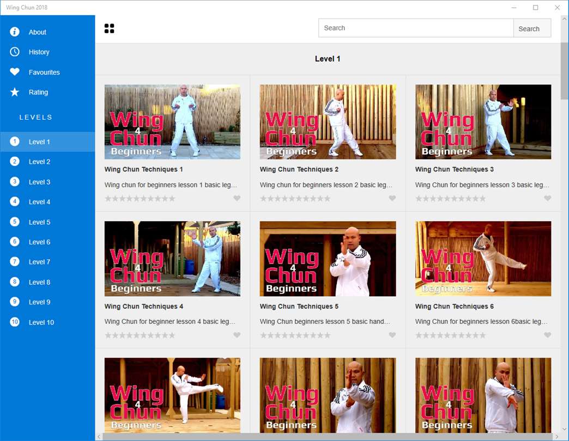
Task: Select the Level 5 numbered circle icon
Action: pos(15,222)
